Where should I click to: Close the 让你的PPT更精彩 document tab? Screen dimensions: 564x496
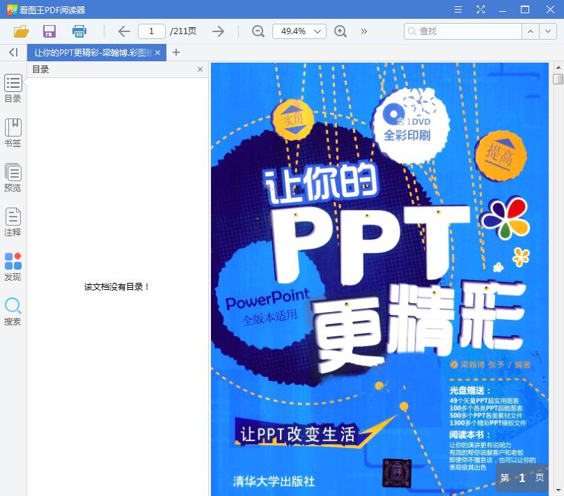(158, 52)
